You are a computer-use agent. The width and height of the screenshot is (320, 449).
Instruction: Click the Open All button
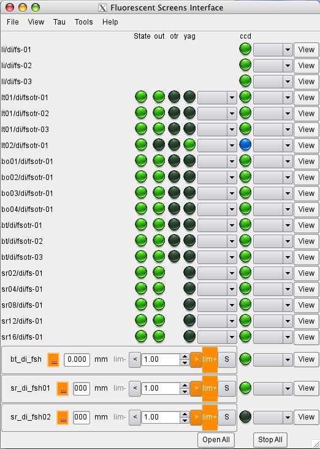[216, 440]
